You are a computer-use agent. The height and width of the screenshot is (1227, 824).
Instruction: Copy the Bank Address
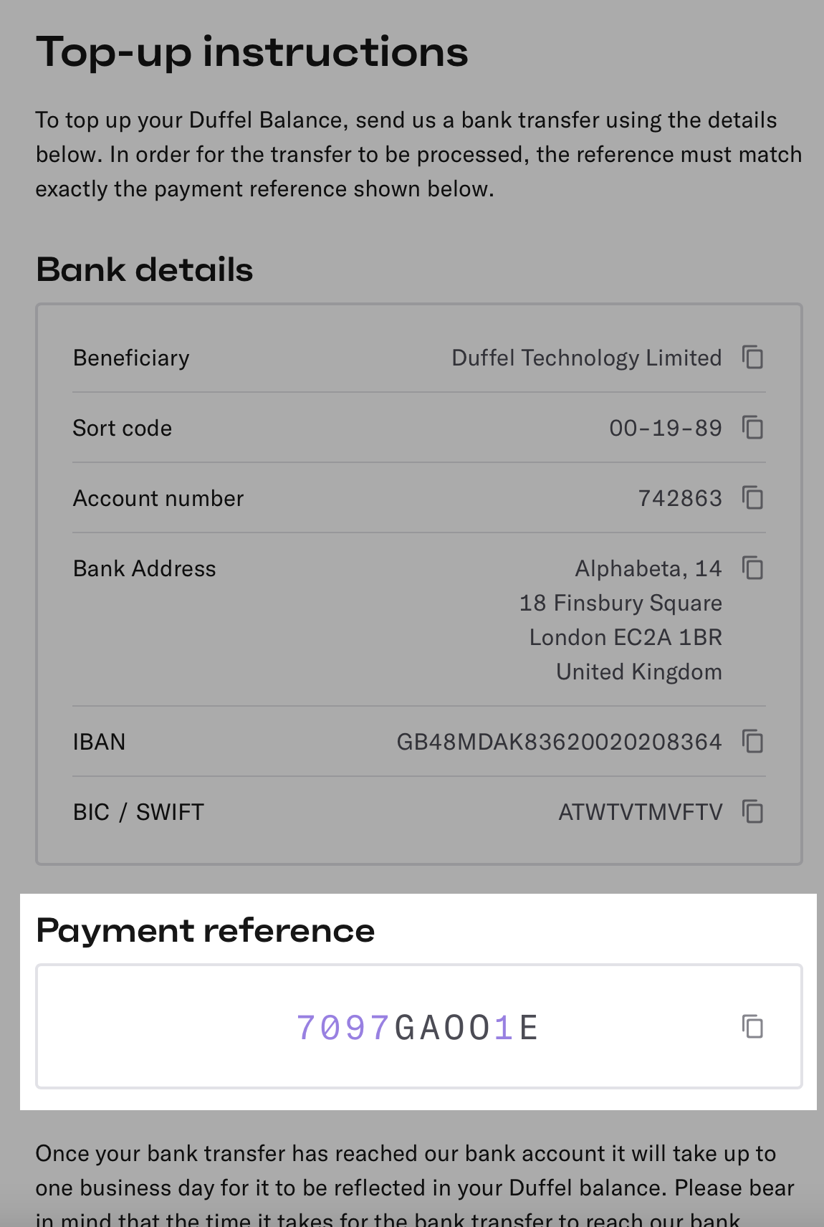click(752, 568)
